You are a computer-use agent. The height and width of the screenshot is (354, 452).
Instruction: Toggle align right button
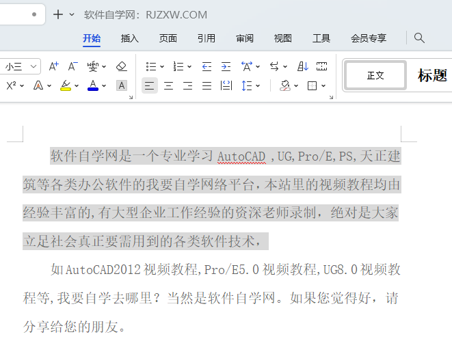coord(187,85)
